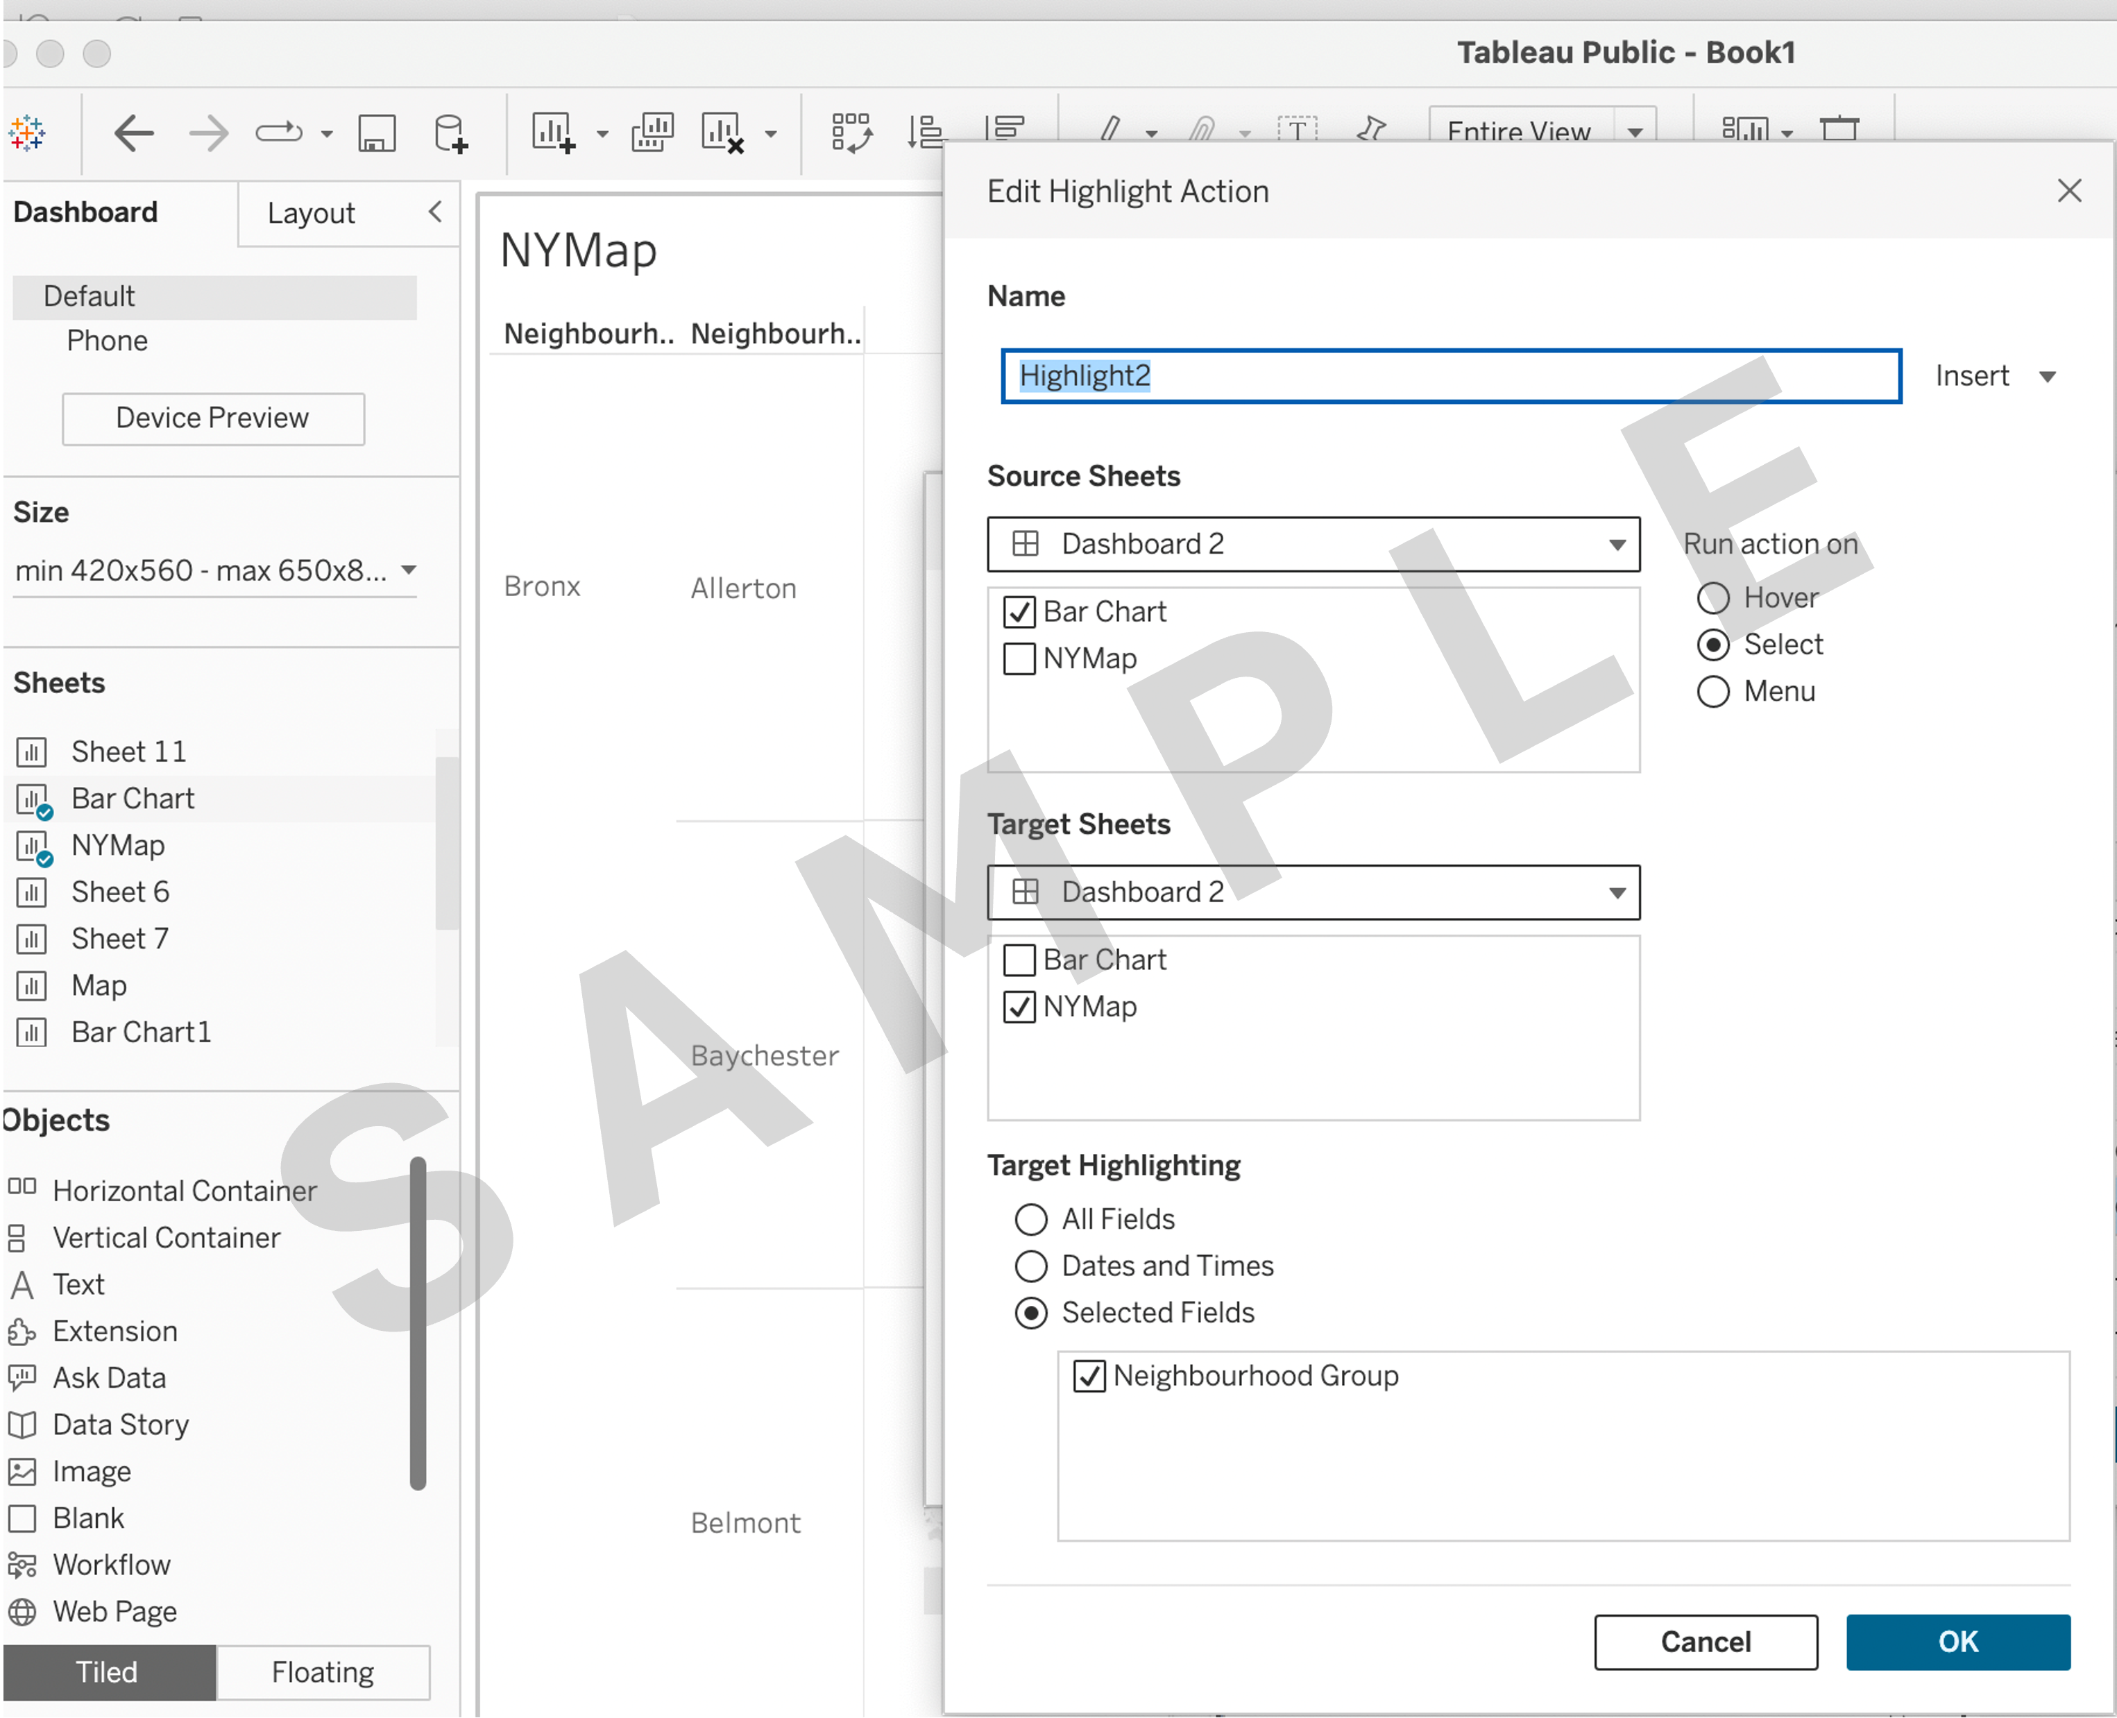The height and width of the screenshot is (1718, 2117).
Task: Click the Tableau logo start icon
Action: [27, 133]
